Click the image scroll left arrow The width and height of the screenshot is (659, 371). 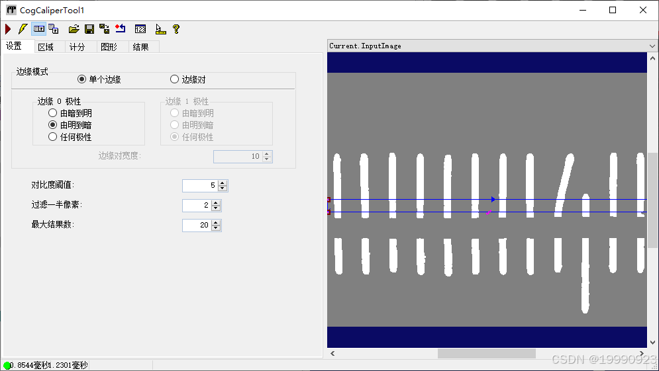pyautogui.click(x=332, y=353)
